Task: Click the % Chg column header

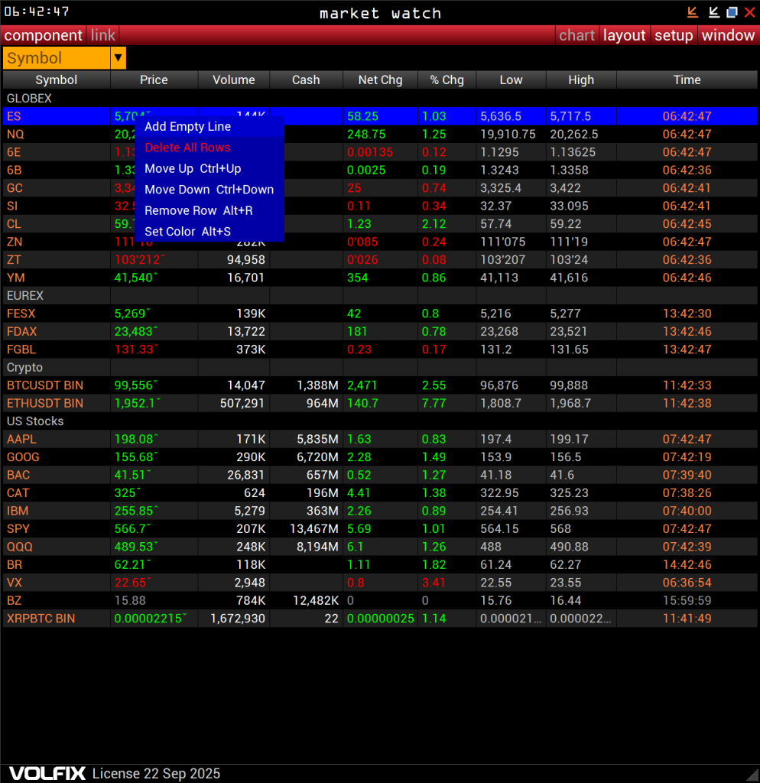Action: 447,80
